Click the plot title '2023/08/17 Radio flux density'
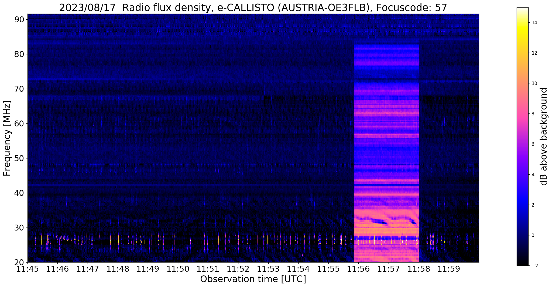Viewport: 552px width, 287px height. (134, 8)
